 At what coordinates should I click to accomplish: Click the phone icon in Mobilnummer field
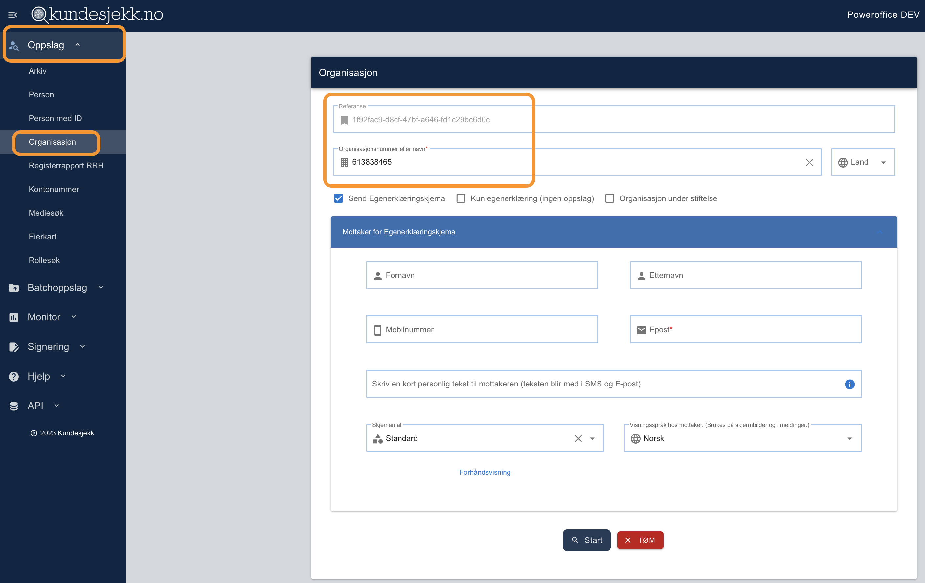coord(378,330)
